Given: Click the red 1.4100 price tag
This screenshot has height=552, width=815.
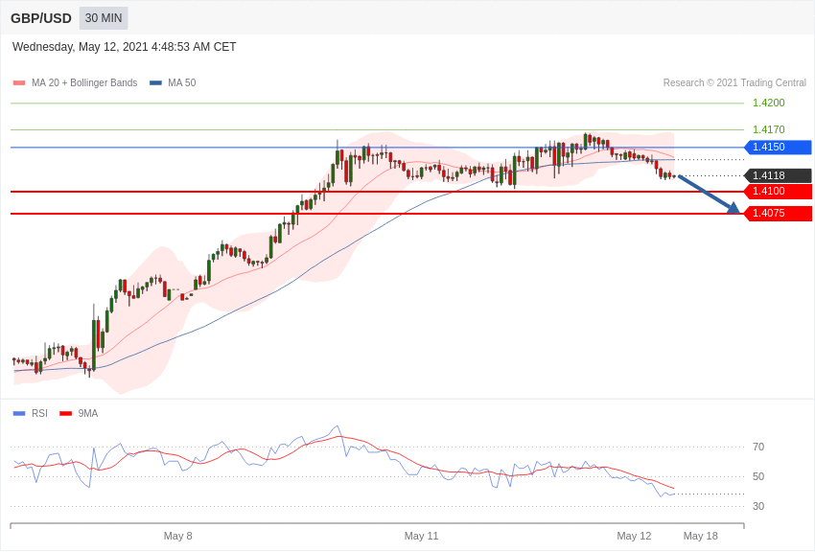Looking at the screenshot, I should 778,192.
